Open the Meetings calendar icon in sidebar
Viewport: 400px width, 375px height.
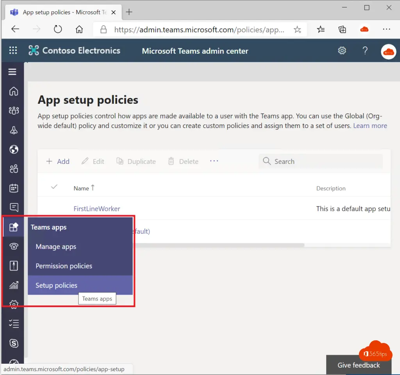click(14, 188)
